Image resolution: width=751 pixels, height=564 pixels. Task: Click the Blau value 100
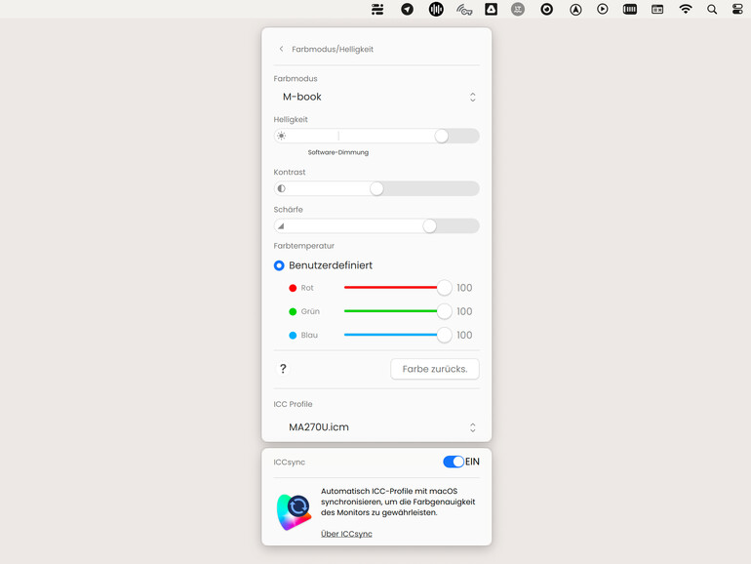point(464,336)
